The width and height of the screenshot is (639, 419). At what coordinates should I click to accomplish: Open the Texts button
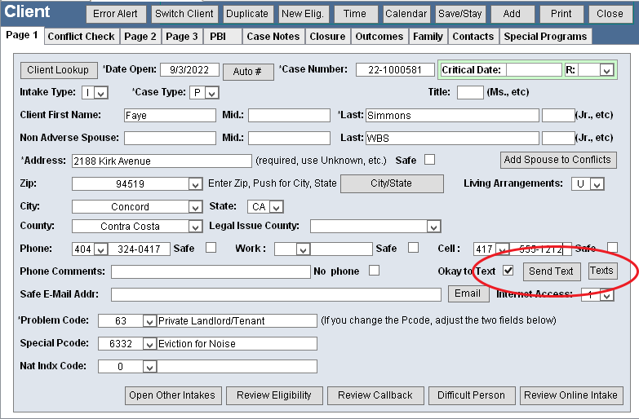pos(602,271)
